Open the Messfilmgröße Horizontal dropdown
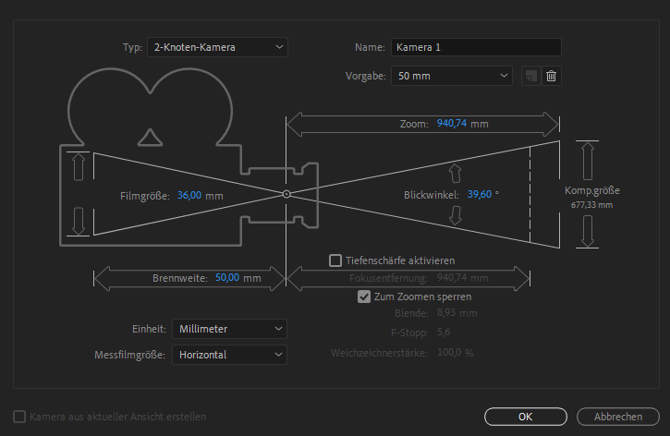The width and height of the screenshot is (670, 436). tap(229, 354)
